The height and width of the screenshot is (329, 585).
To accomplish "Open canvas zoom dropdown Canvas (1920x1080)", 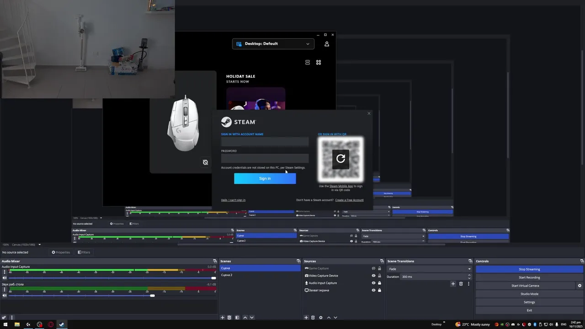I will pyautogui.click(x=26, y=244).
